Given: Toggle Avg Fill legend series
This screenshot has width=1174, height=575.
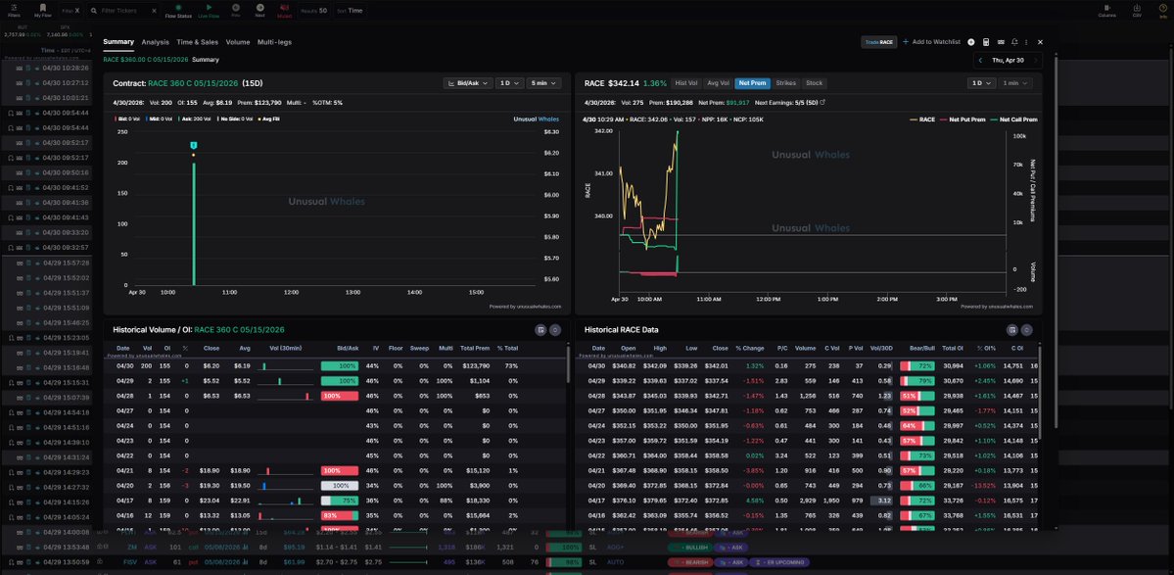Looking at the screenshot, I should pos(269,119).
